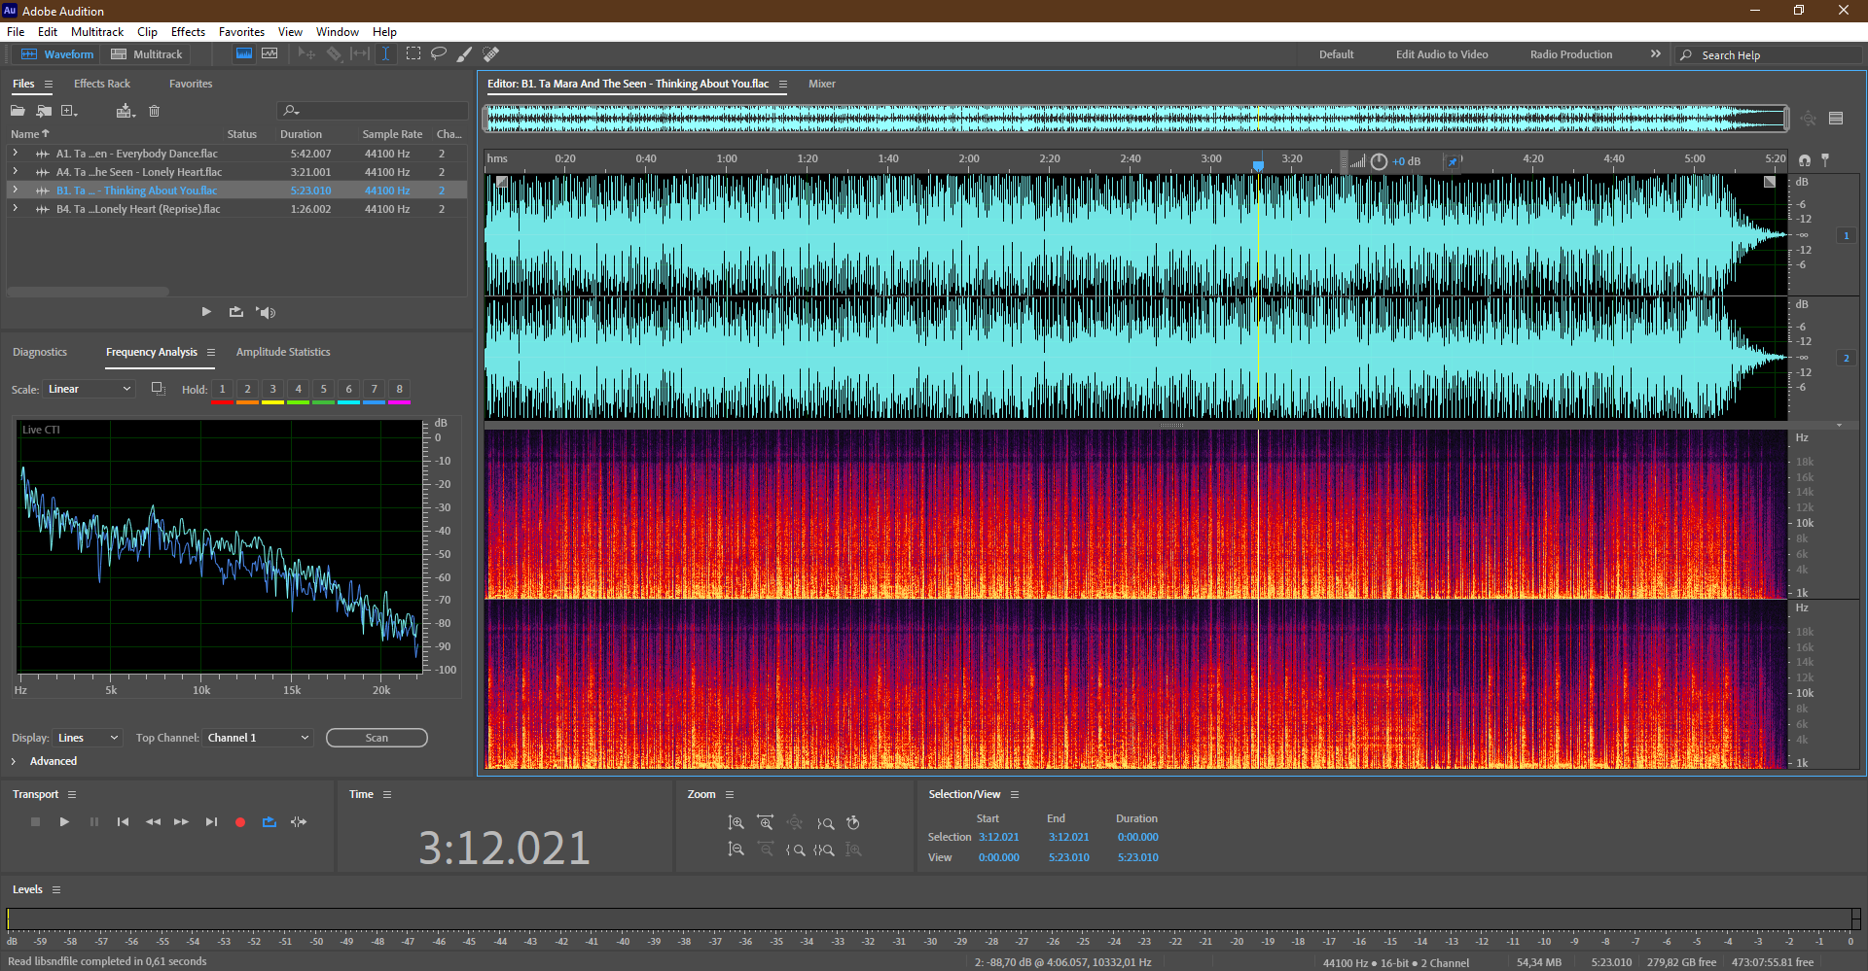
Task: Click the Files panel search field
Action: tap(372, 111)
